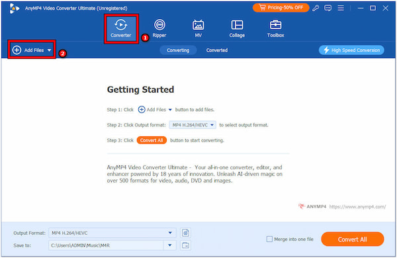Open the Converter module
The image size is (397, 258).
click(121, 28)
